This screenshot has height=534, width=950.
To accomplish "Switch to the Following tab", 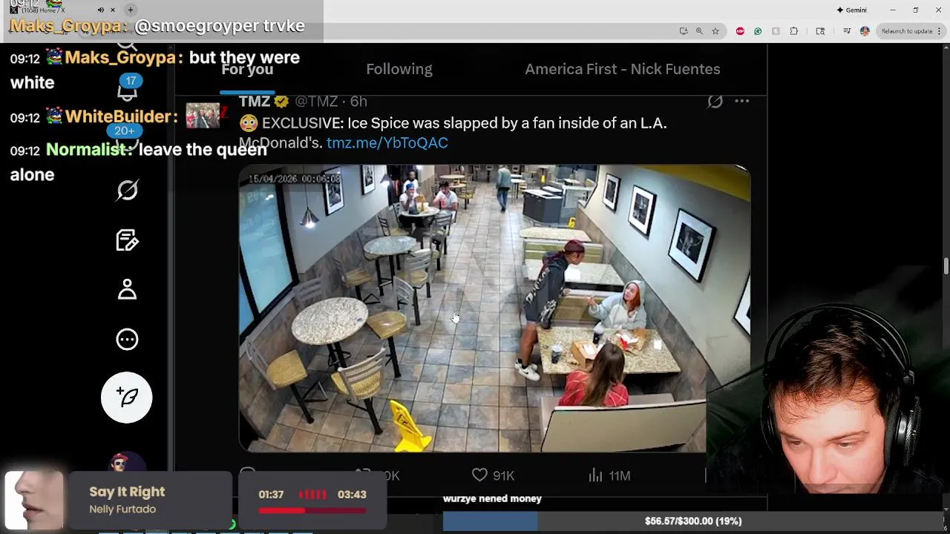I will [399, 69].
